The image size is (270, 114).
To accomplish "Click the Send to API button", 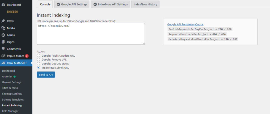I will [x=46, y=75].
